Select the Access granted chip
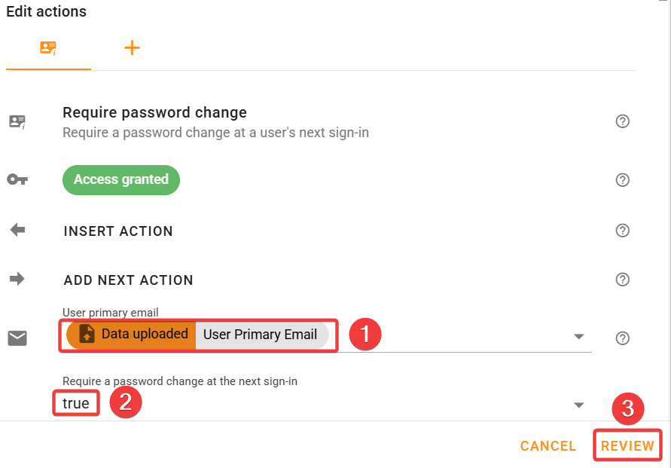This screenshot has height=468, width=671. point(120,179)
